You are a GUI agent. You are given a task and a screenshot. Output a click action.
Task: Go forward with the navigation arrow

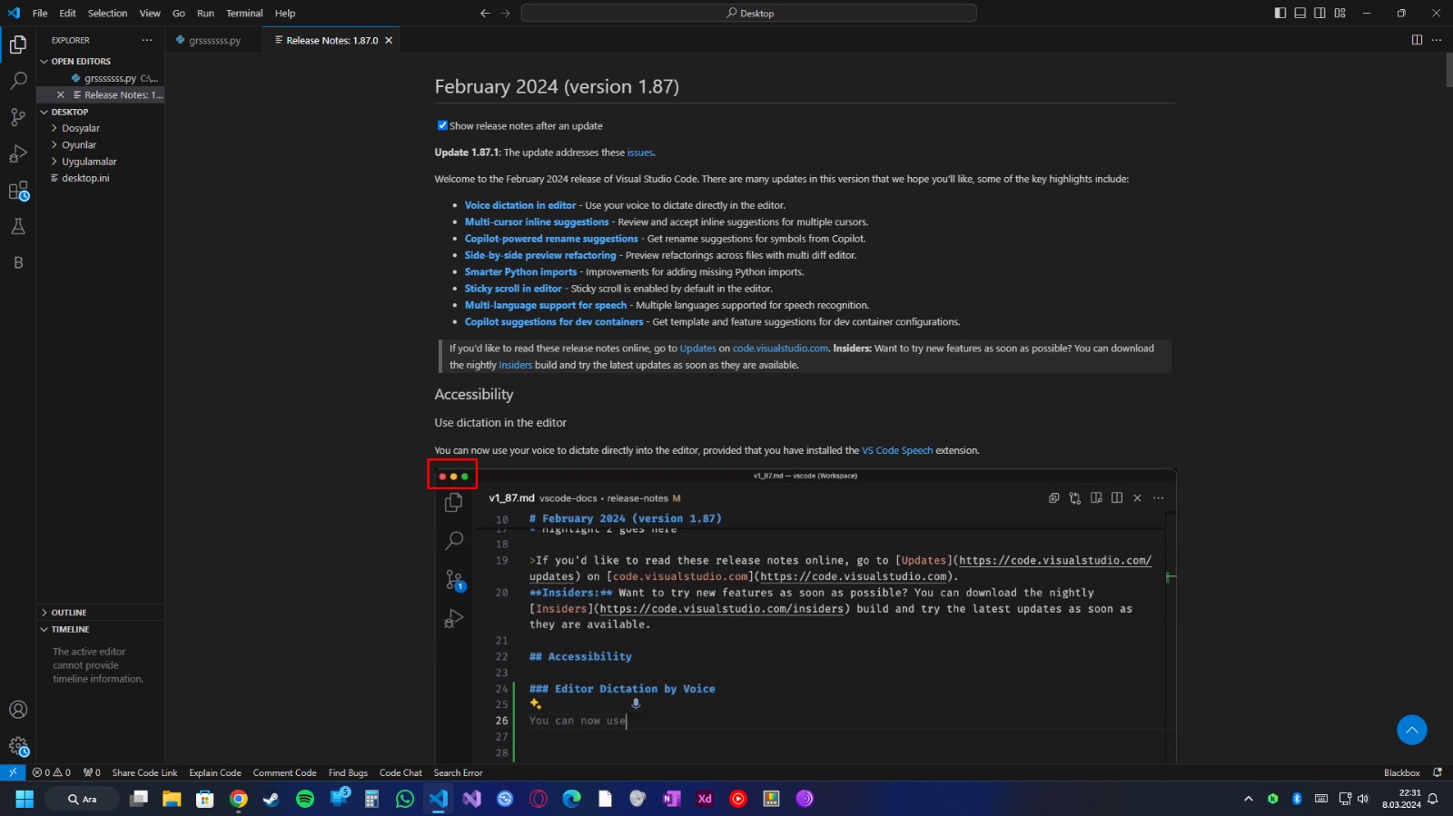(x=506, y=13)
